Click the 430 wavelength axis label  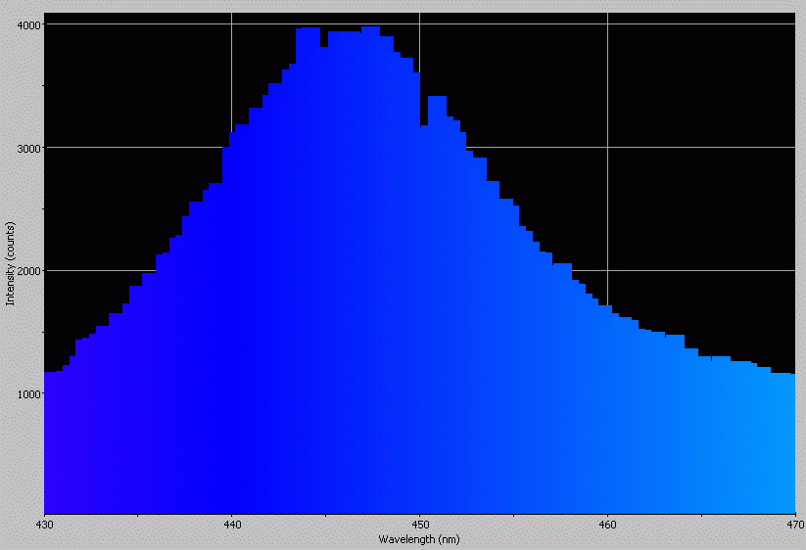pyautogui.click(x=44, y=525)
